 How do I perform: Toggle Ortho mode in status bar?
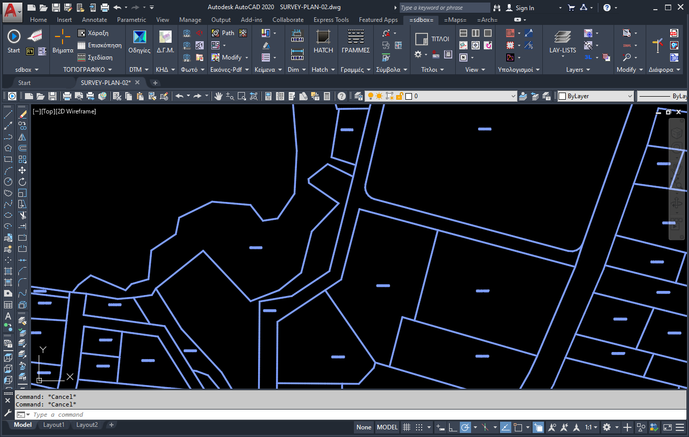coord(452,427)
